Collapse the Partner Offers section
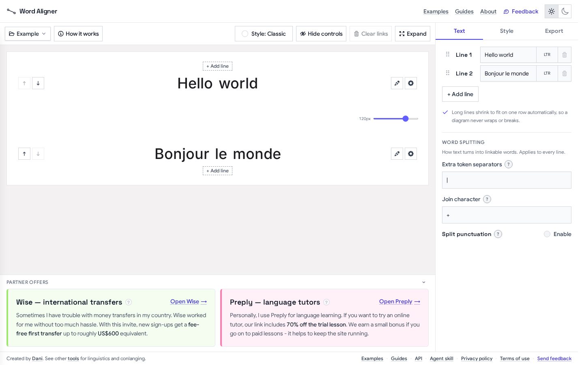 point(424,282)
